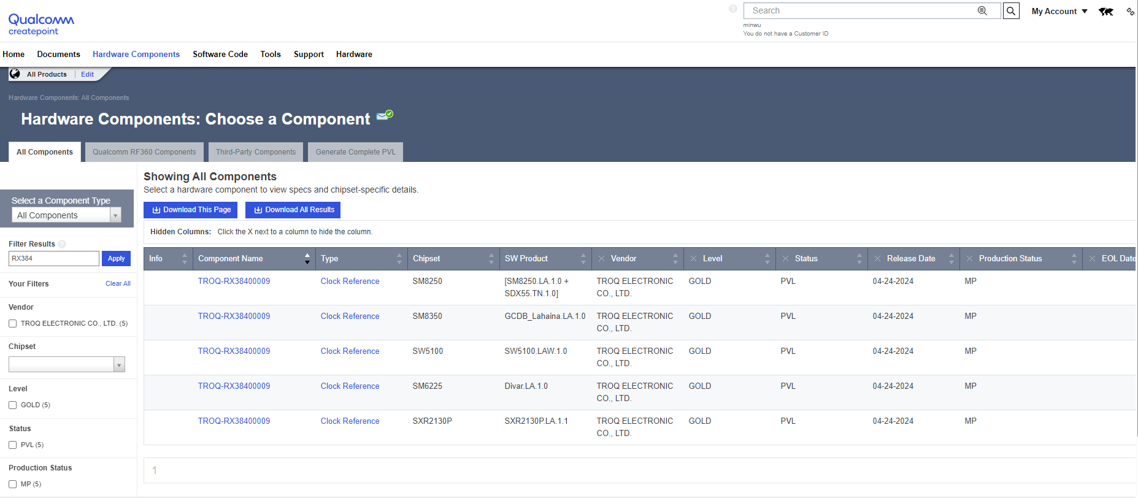Viewport: 1138px width, 498px height.
Task: Click the magnifier search button in header
Action: pos(1010,11)
